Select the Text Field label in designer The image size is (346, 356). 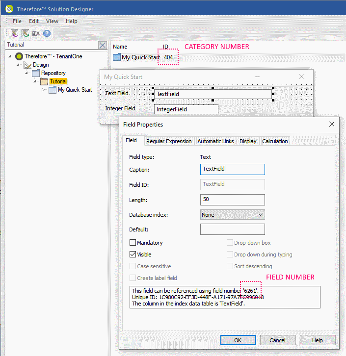[x=116, y=93]
